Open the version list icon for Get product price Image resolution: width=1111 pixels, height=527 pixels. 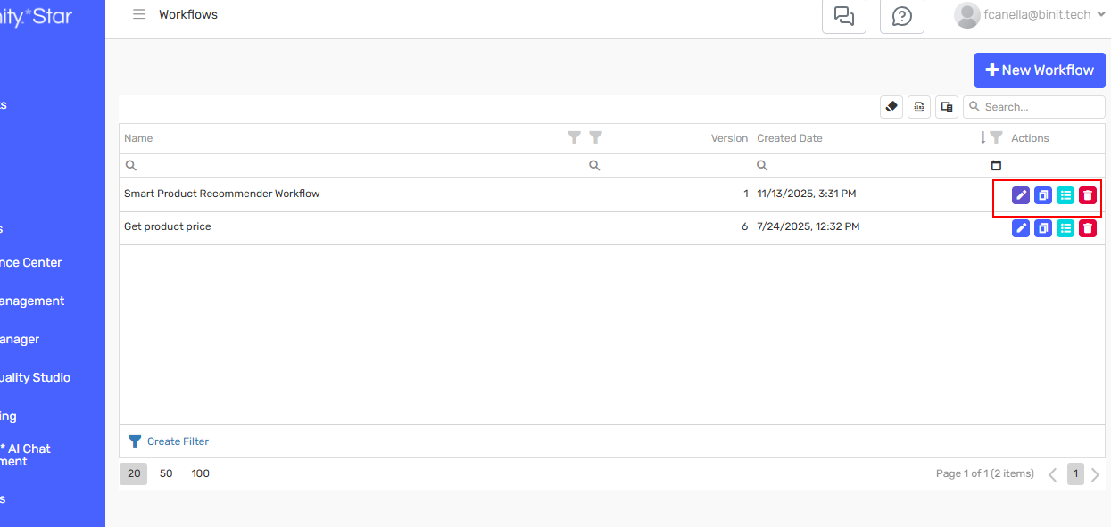coord(1065,227)
